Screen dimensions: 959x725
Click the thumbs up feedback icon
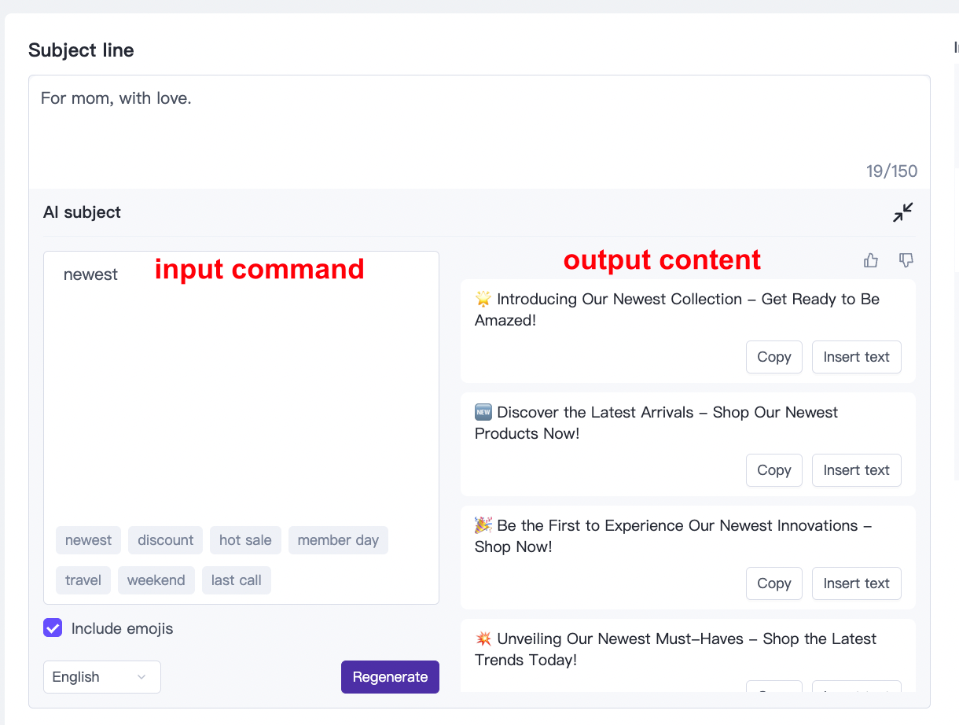pyautogui.click(x=871, y=260)
